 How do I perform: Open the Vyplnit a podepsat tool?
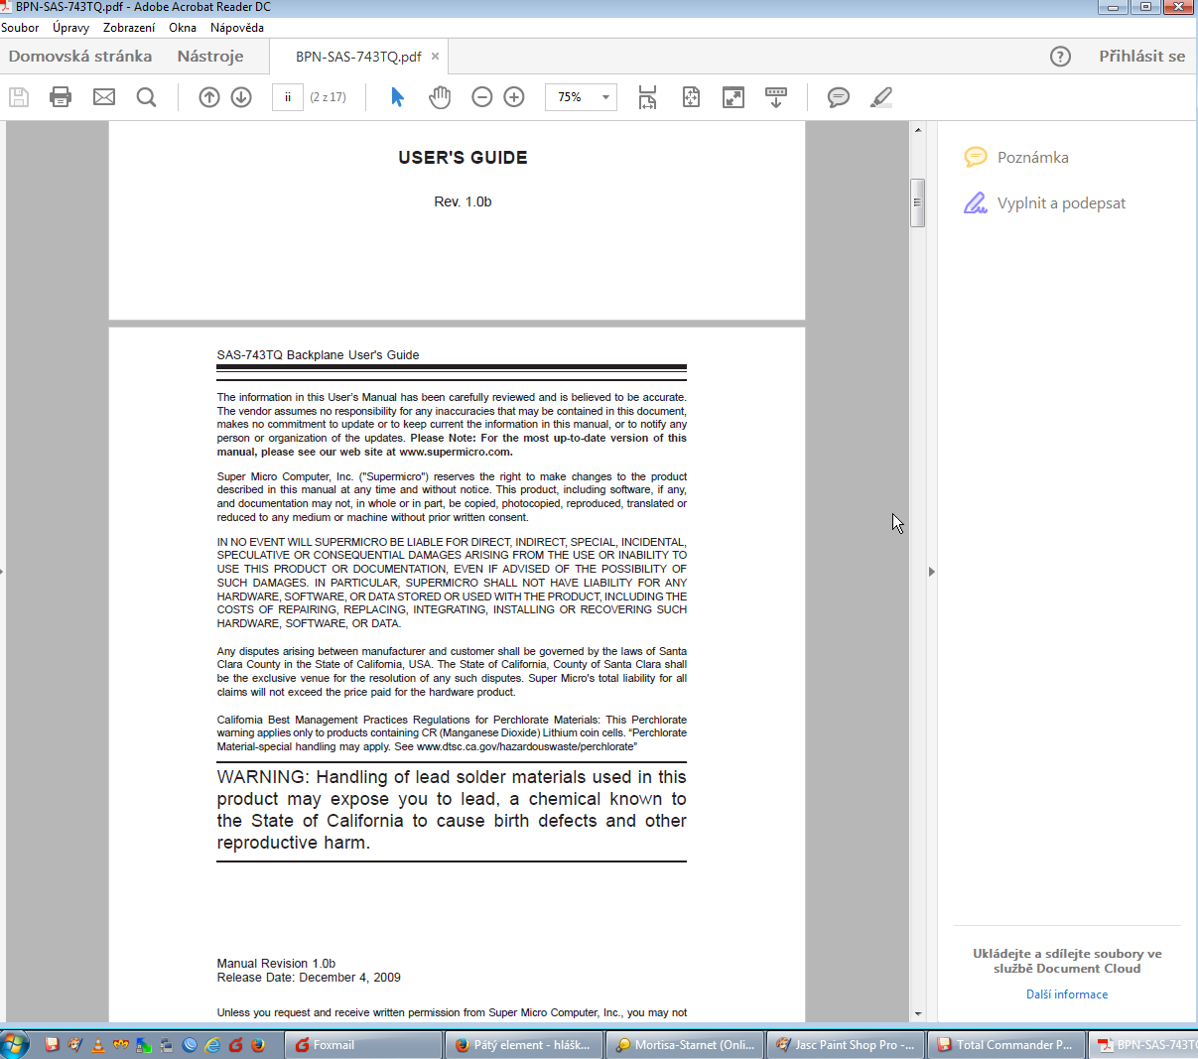tap(1044, 203)
